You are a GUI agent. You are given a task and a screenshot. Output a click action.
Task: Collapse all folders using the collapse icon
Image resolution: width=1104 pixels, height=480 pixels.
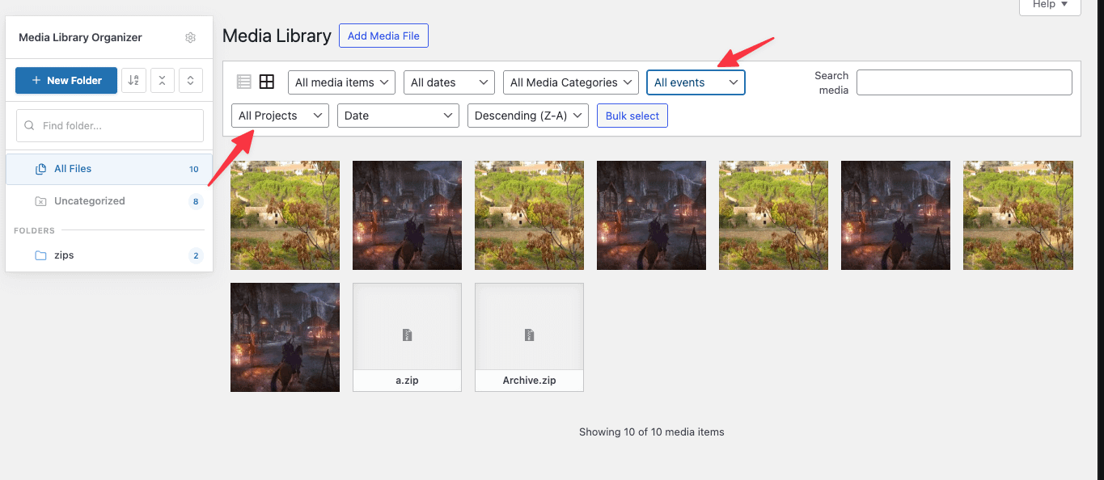[x=163, y=80]
